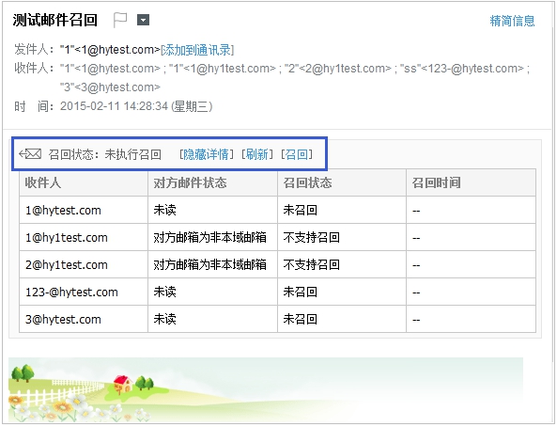
Task: Click the 收件人 column header
Action: point(84,182)
